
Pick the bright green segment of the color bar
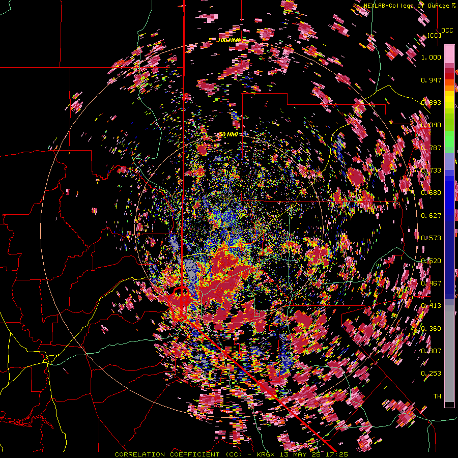click(449, 139)
